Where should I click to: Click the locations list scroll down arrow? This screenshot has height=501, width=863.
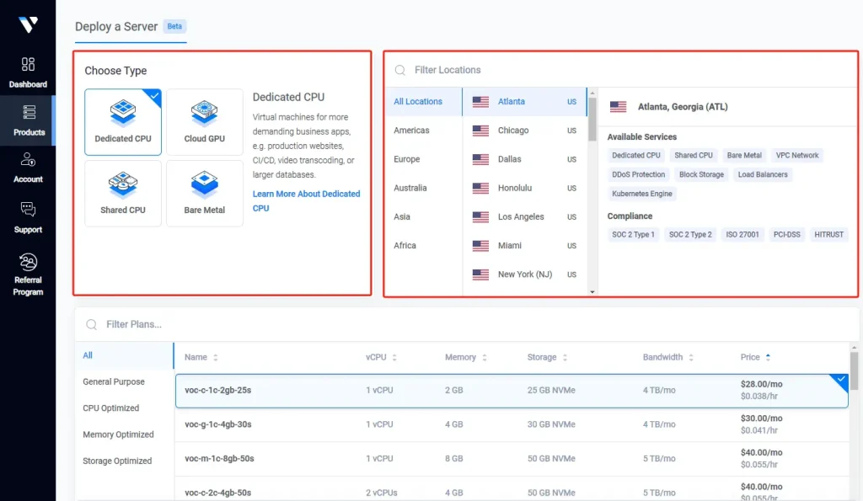592,292
